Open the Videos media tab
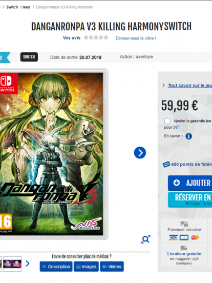 (112, 267)
